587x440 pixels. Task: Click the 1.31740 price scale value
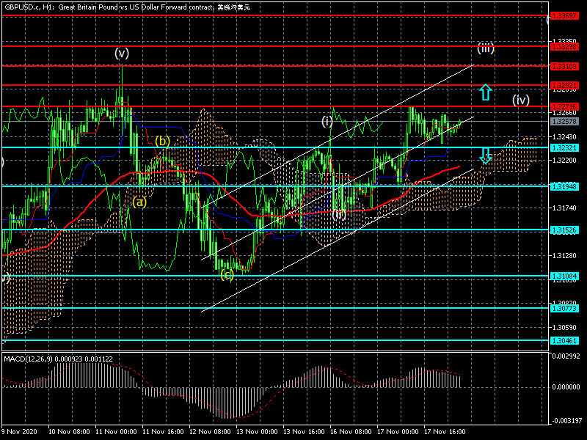coord(564,208)
